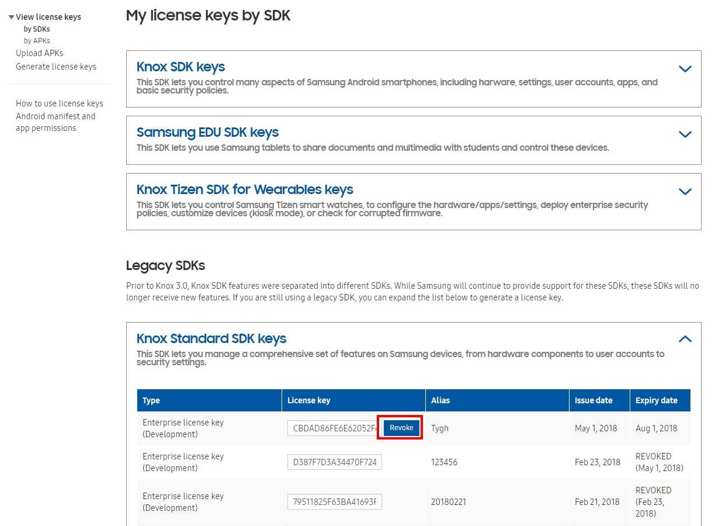Click the Issue date column header
Screen dimensions: 715x526
point(599,400)
